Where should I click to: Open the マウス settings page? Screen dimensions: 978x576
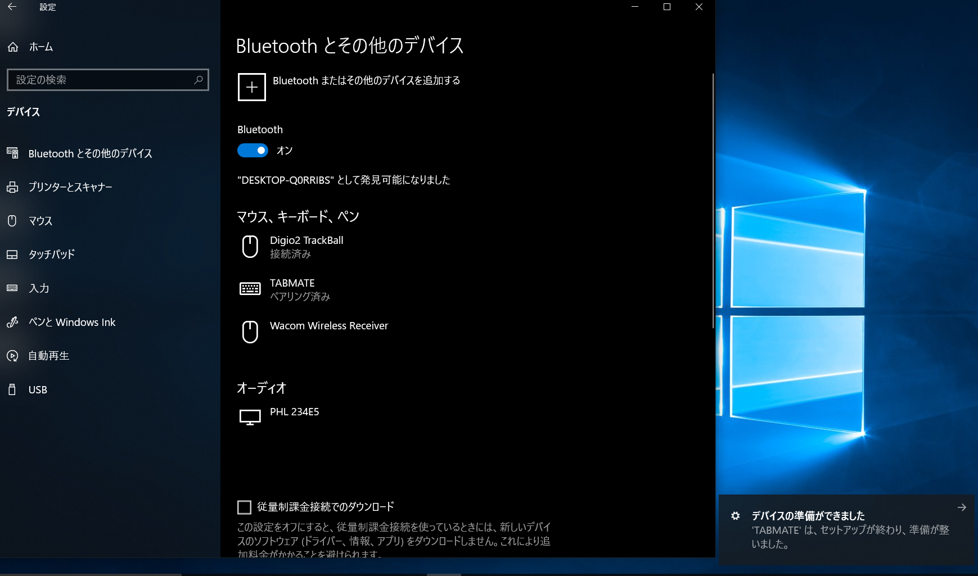(x=40, y=221)
